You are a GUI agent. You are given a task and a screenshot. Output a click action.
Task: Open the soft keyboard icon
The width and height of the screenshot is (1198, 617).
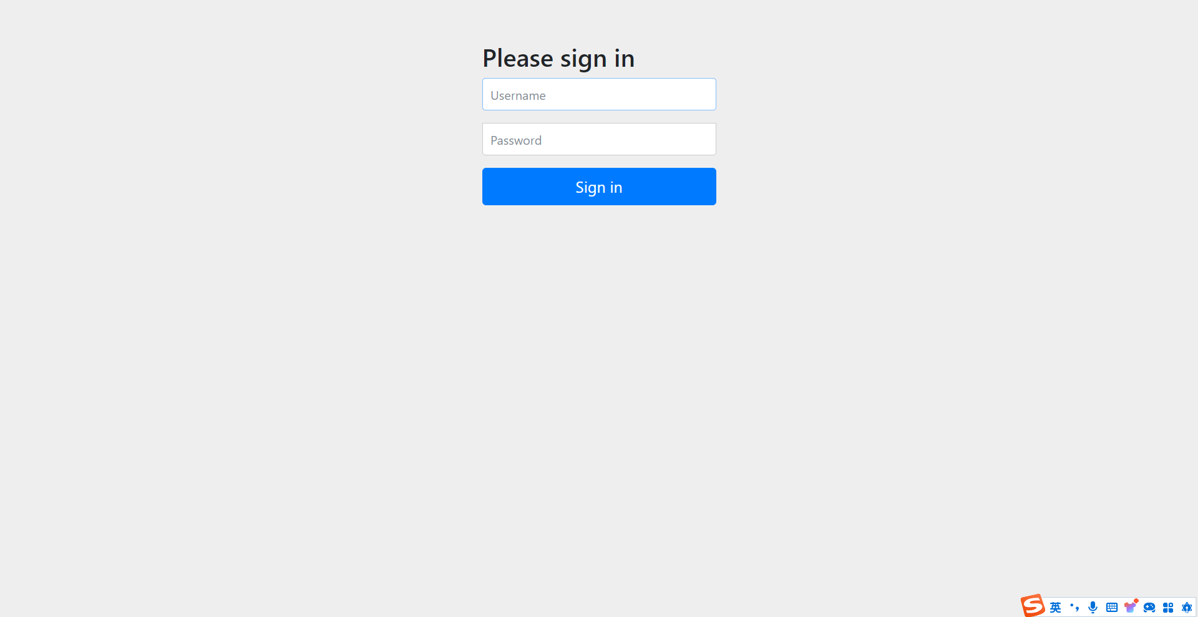coord(1112,608)
